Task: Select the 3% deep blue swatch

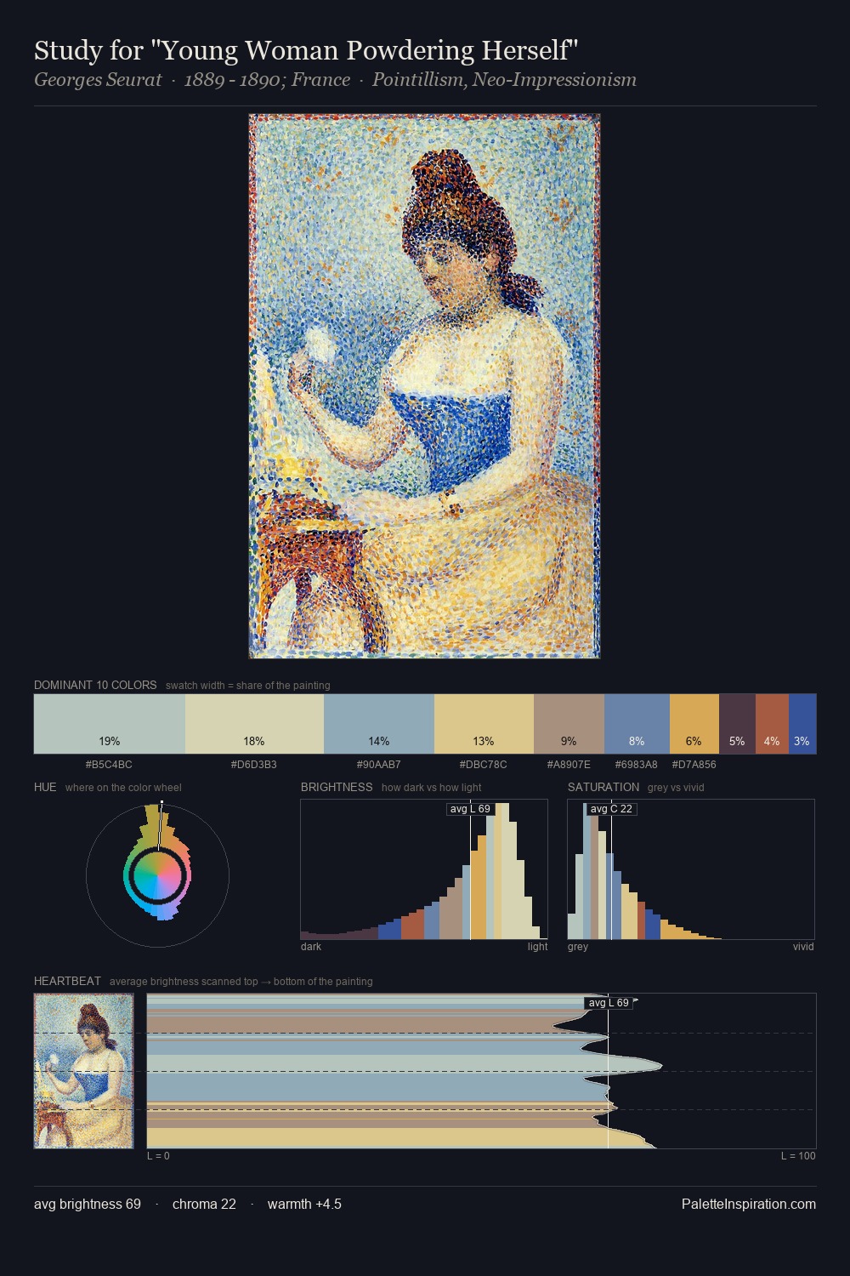Action: 802,724
